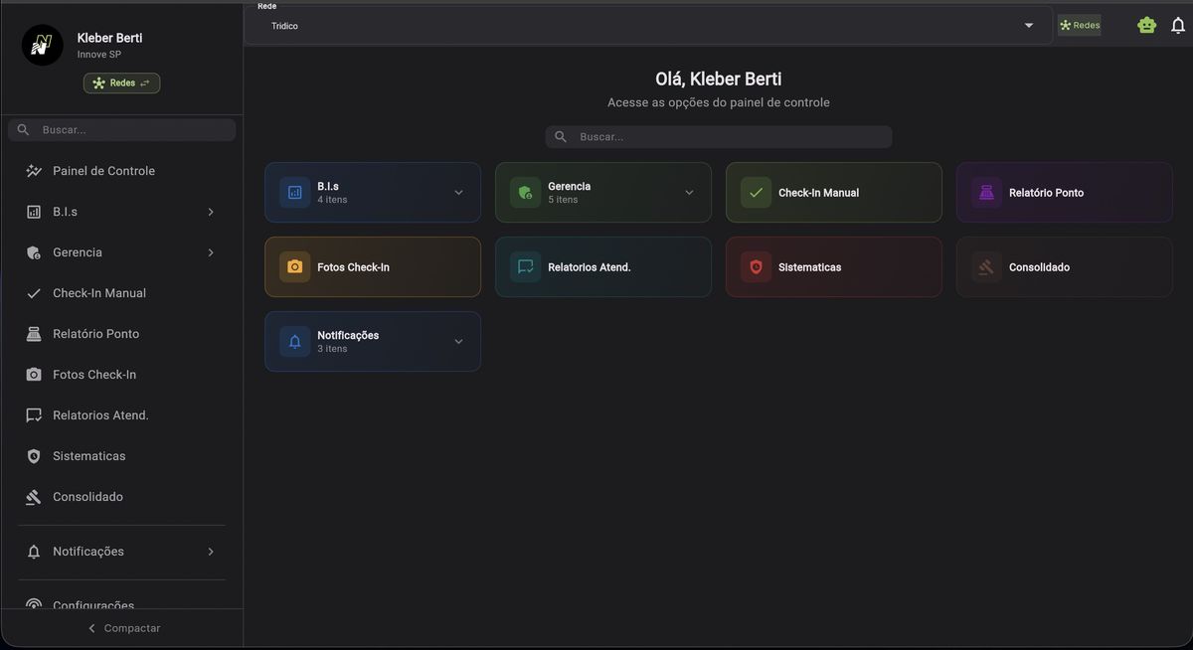Expand the B.I.s card with 4 itens

tap(458, 192)
